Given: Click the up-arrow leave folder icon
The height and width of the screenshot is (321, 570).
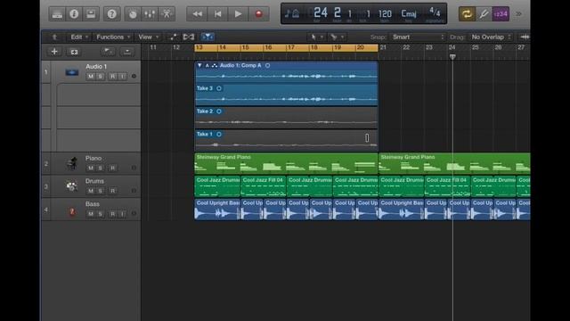Looking at the screenshot, I should click(54, 37).
